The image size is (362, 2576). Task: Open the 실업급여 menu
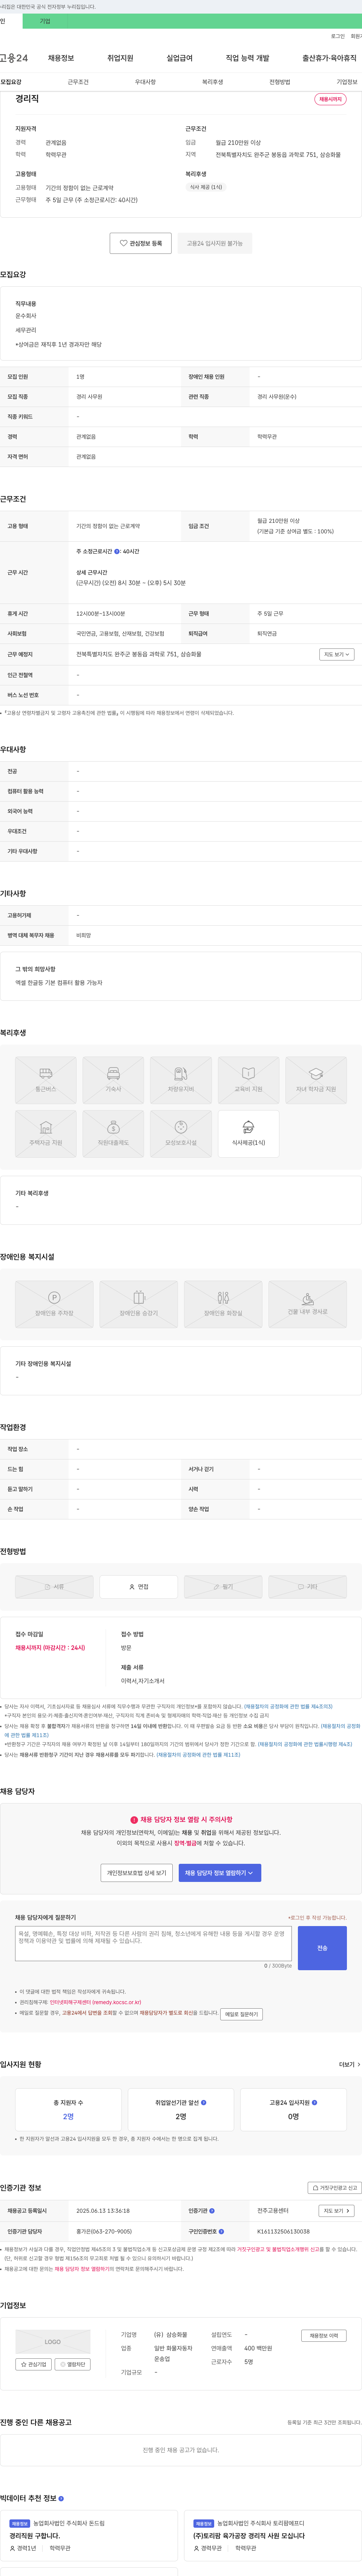pyautogui.click(x=179, y=58)
